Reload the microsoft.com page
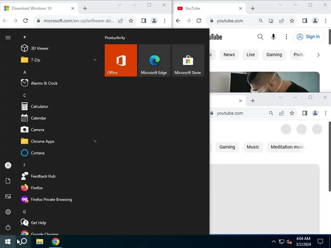Image resolution: width=331 pixels, height=248 pixels. click(x=26, y=21)
